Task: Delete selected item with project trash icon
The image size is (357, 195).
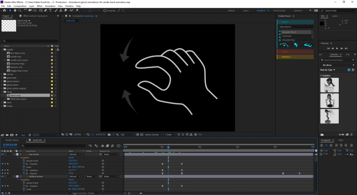Action: 30,135
